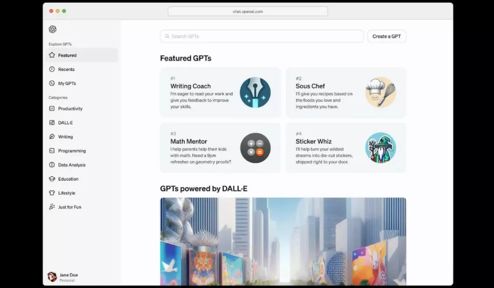Click the Math Mentor calculator avatar
Viewport: 494px width, 288px height.
tap(255, 148)
